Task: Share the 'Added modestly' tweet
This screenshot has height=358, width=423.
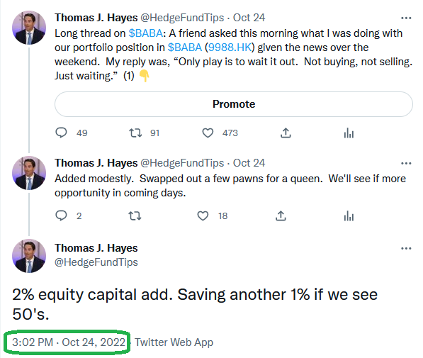Action: tap(281, 216)
